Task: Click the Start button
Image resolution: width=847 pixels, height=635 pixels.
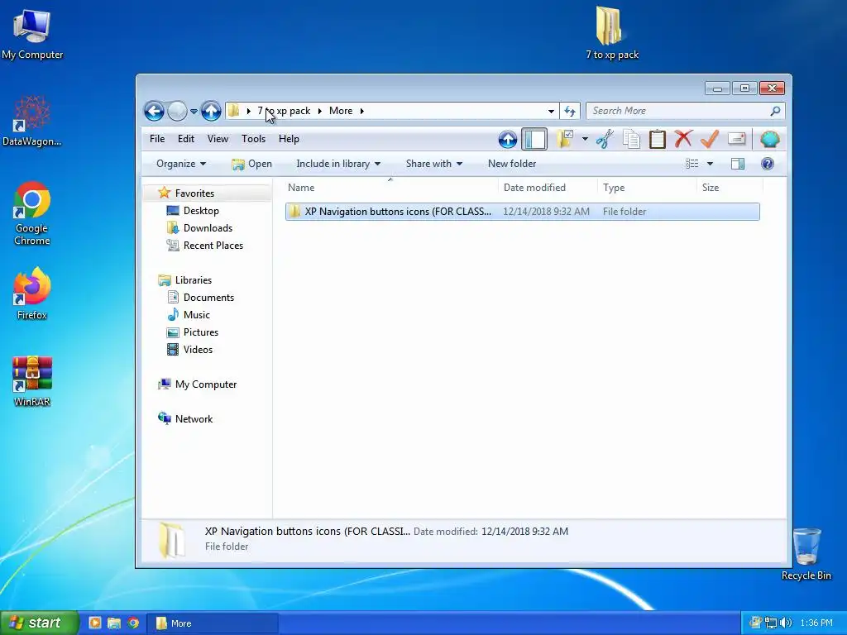Action: click(39, 623)
